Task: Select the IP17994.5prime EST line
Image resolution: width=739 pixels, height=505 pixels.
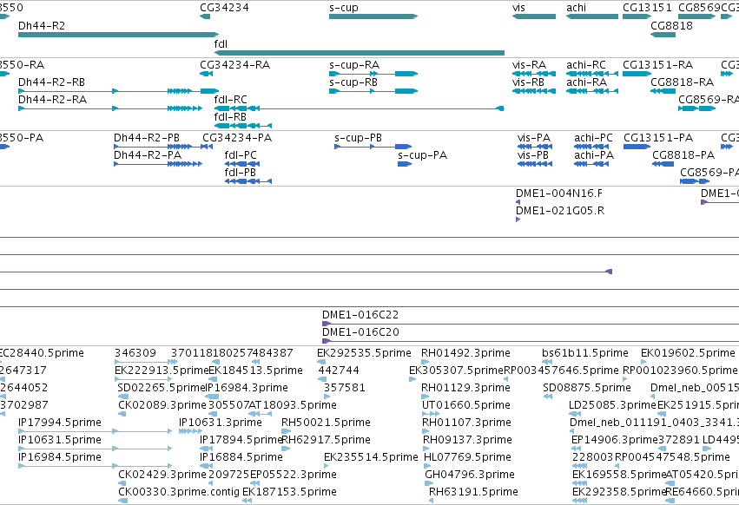Action: [95, 431]
